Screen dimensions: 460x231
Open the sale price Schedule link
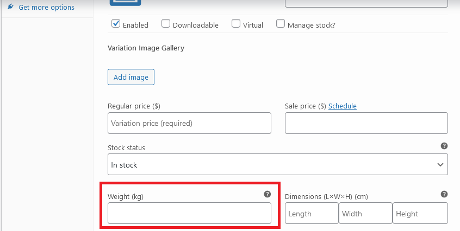pyautogui.click(x=343, y=106)
